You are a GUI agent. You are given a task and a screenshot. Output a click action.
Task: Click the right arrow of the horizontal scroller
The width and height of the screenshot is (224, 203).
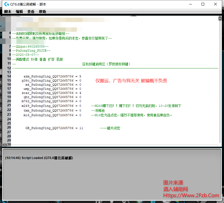click(6, 144)
